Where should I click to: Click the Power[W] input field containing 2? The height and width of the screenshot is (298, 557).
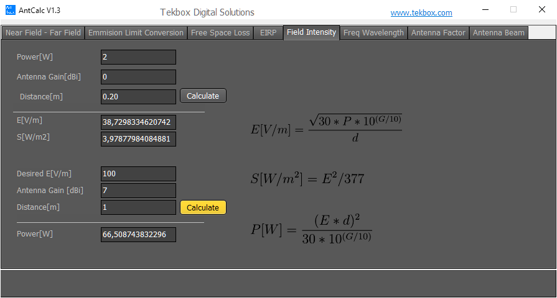pyautogui.click(x=138, y=57)
